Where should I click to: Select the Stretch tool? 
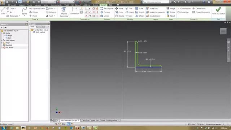click(140, 12)
